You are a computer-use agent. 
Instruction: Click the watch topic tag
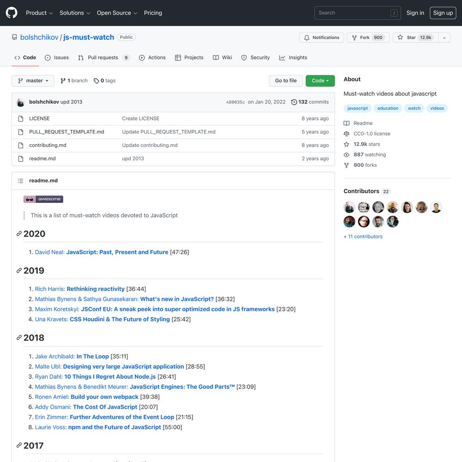tap(414, 109)
